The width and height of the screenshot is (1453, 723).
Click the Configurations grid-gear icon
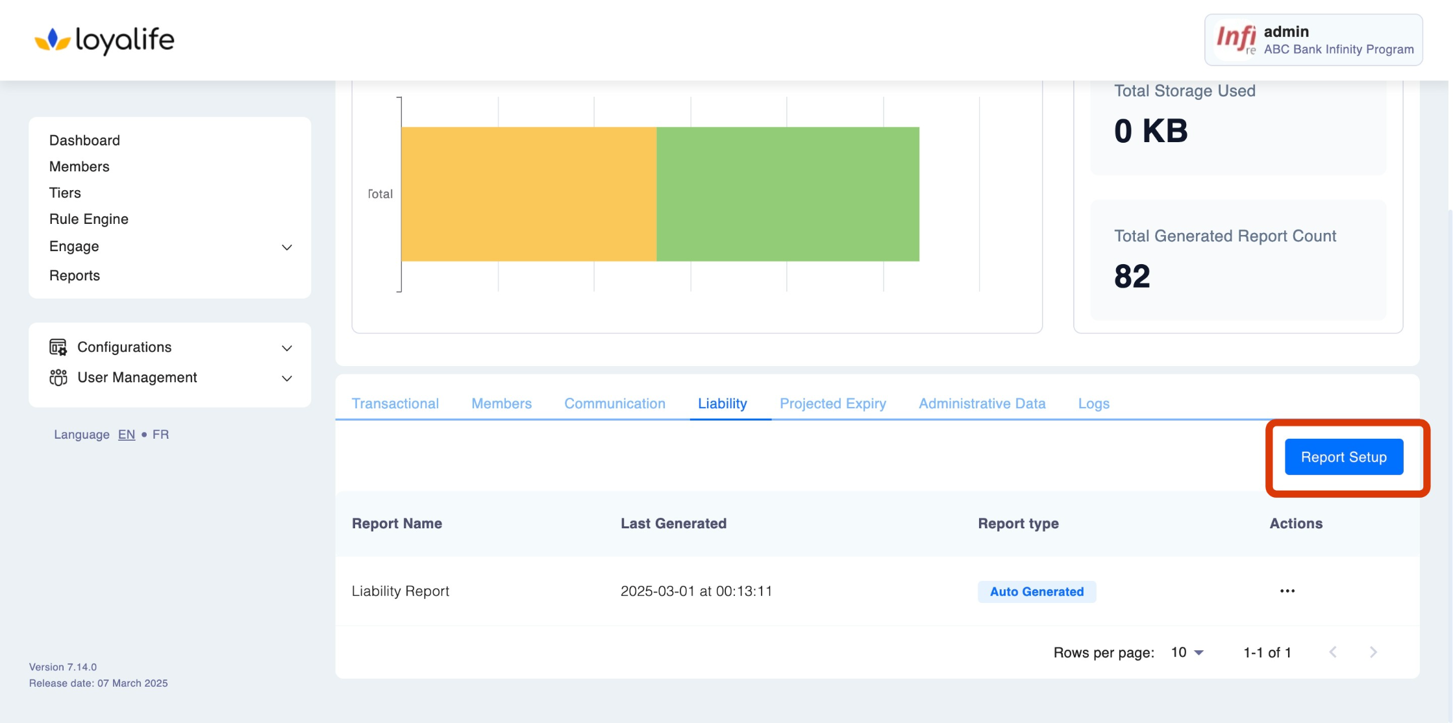click(x=58, y=347)
